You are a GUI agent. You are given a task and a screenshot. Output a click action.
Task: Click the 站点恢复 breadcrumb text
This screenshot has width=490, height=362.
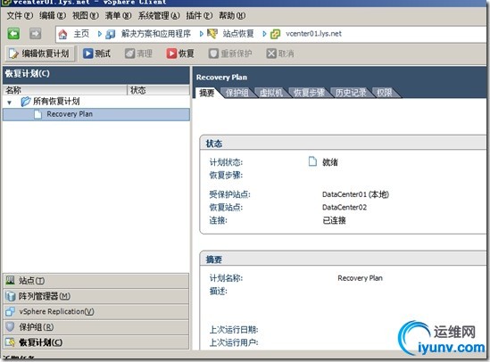tap(238, 34)
